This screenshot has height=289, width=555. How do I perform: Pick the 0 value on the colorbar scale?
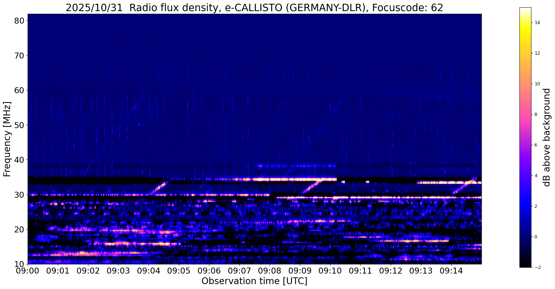coord(536,237)
